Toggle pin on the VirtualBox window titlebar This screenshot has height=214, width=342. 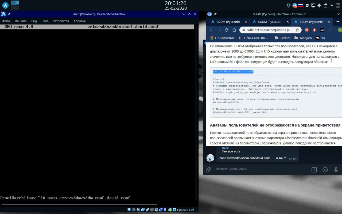[9, 14]
